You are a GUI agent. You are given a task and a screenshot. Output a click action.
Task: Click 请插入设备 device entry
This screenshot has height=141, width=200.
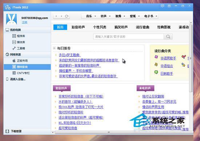16,79
